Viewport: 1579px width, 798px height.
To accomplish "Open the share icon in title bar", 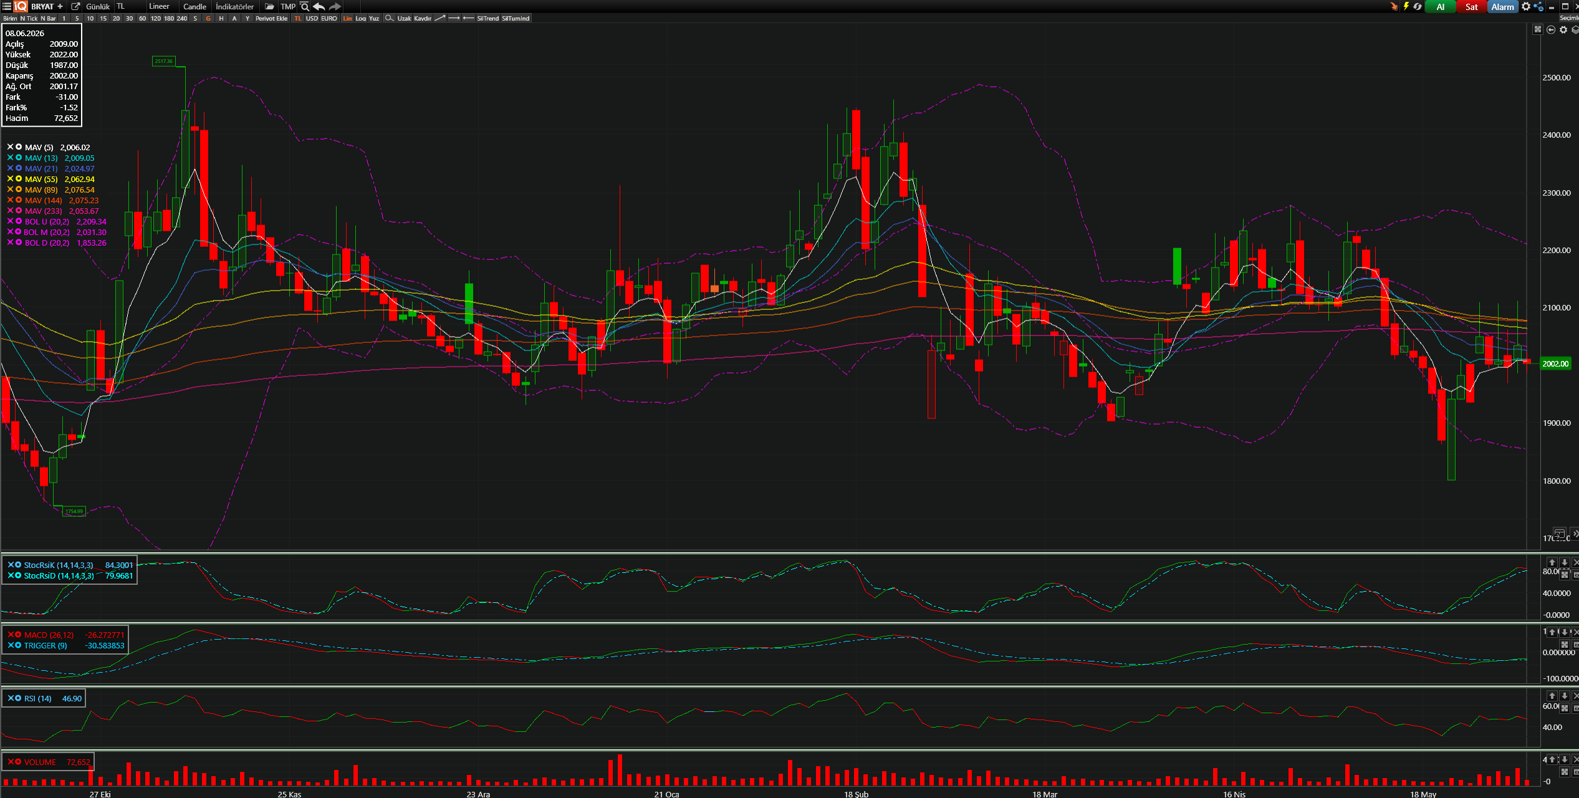I will coord(1538,6).
